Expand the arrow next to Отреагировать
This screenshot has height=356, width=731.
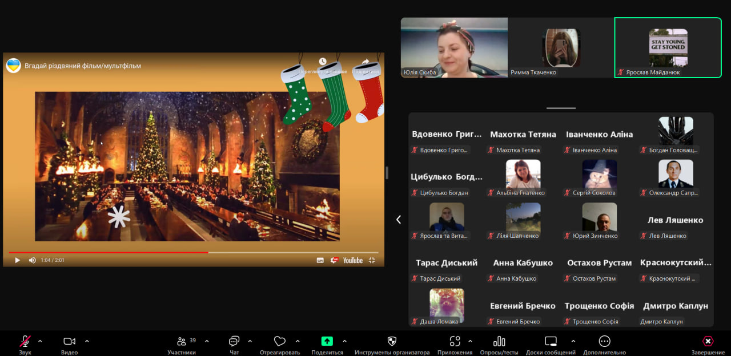(298, 341)
